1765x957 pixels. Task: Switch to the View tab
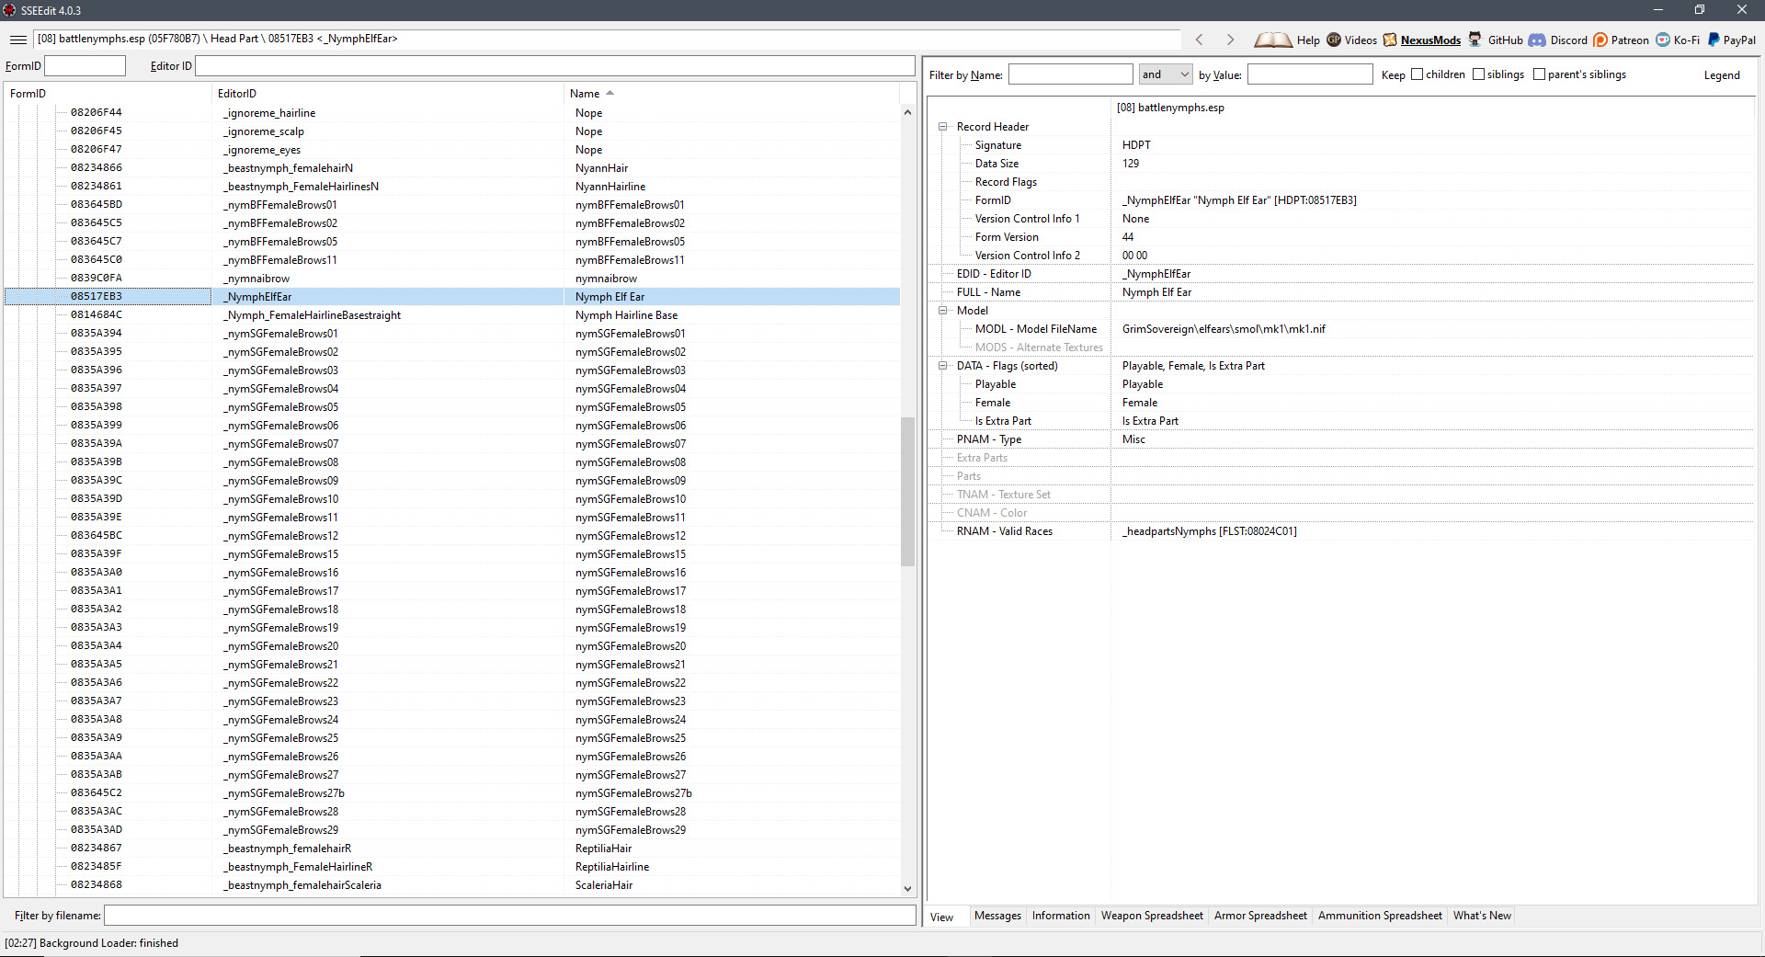(941, 917)
